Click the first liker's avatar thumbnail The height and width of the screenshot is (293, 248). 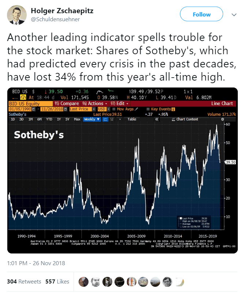(x=84, y=281)
